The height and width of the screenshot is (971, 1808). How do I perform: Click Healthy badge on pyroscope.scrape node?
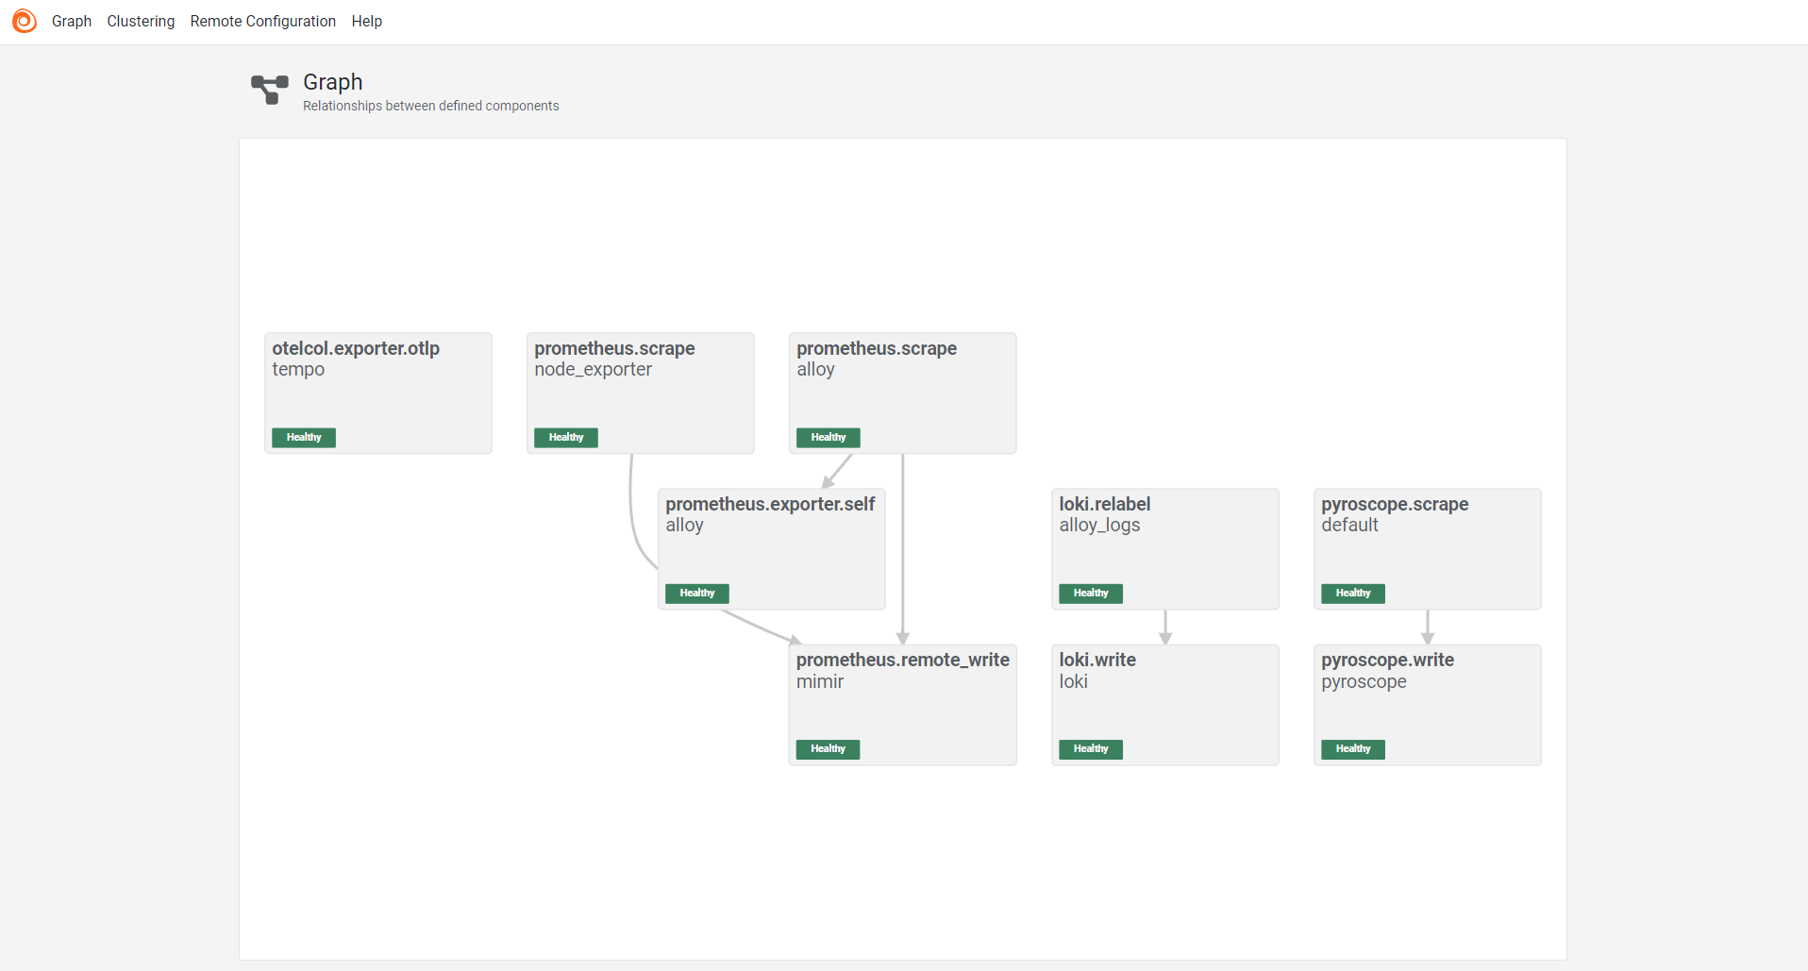coord(1352,594)
